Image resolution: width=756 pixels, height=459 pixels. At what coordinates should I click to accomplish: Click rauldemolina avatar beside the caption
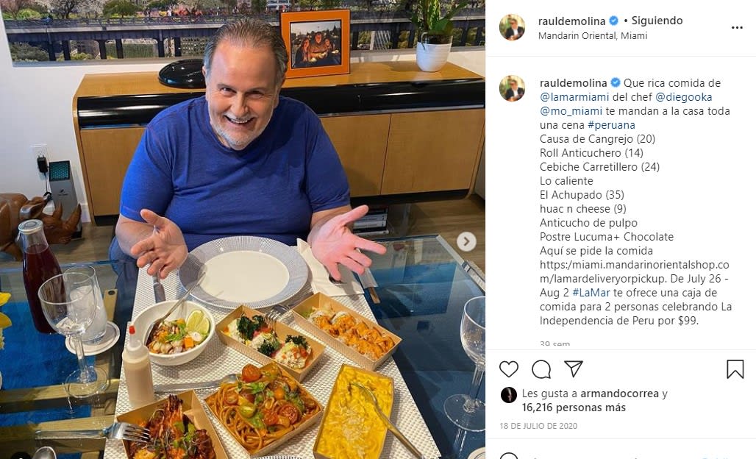click(x=512, y=88)
